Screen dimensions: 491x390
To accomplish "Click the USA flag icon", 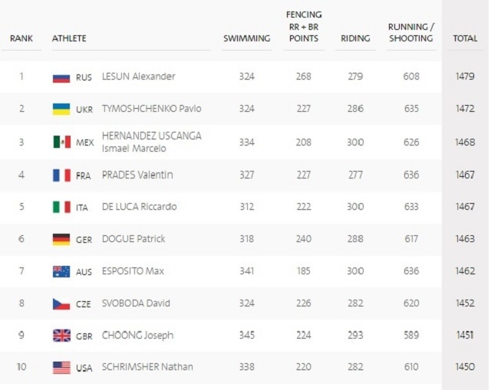I will click(x=61, y=368).
